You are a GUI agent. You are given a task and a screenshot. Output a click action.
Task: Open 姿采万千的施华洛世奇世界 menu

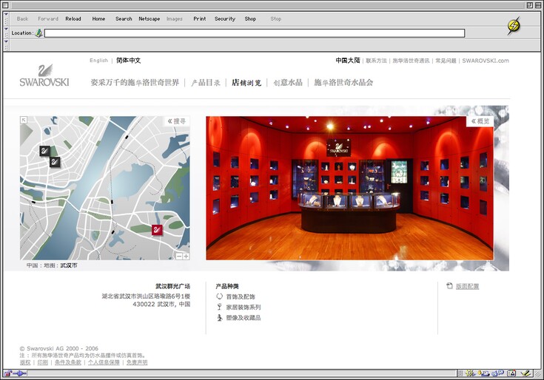(135, 83)
